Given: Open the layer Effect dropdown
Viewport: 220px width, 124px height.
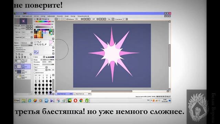Looking at the screenshot, I should click(x=27, y=37).
